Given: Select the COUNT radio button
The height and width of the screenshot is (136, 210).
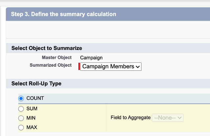Looking at the screenshot, I should coord(21,98).
